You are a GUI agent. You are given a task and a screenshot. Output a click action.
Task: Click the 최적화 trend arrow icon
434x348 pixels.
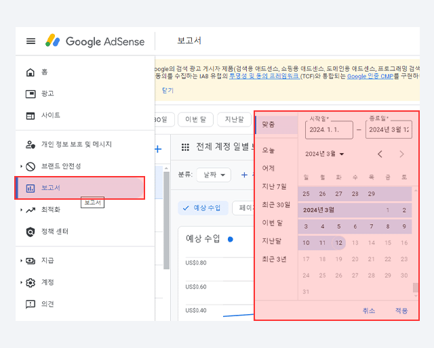click(x=31, y=210)
